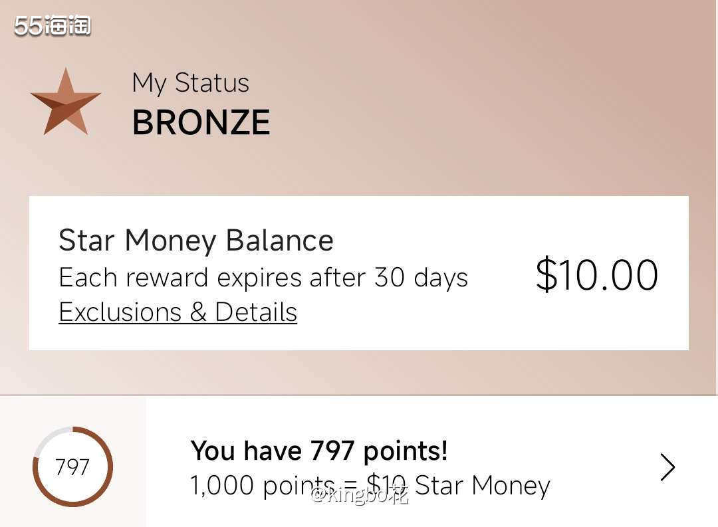The image size is (718, 527).
Task: Open the points details chevron arrow
Action: (667, 467)
